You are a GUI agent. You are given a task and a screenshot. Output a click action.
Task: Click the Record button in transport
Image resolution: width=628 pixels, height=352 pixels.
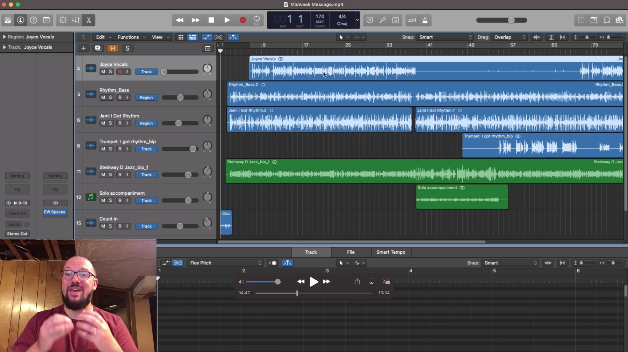243,20
